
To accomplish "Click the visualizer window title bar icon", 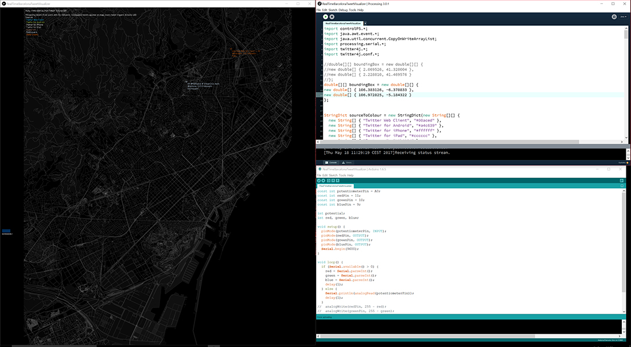I will [3, 3].
